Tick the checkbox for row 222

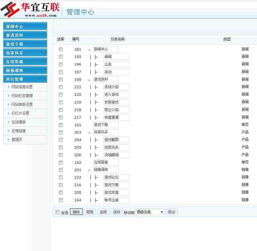pyautogui.click(x=61, y=177)
